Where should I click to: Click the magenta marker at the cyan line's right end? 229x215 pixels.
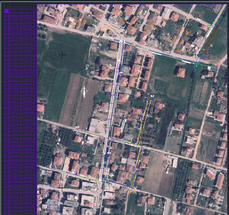(x=217, y=66)
